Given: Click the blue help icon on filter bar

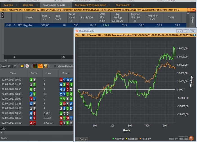Looking at the screenshot, I should coord(194,35).
